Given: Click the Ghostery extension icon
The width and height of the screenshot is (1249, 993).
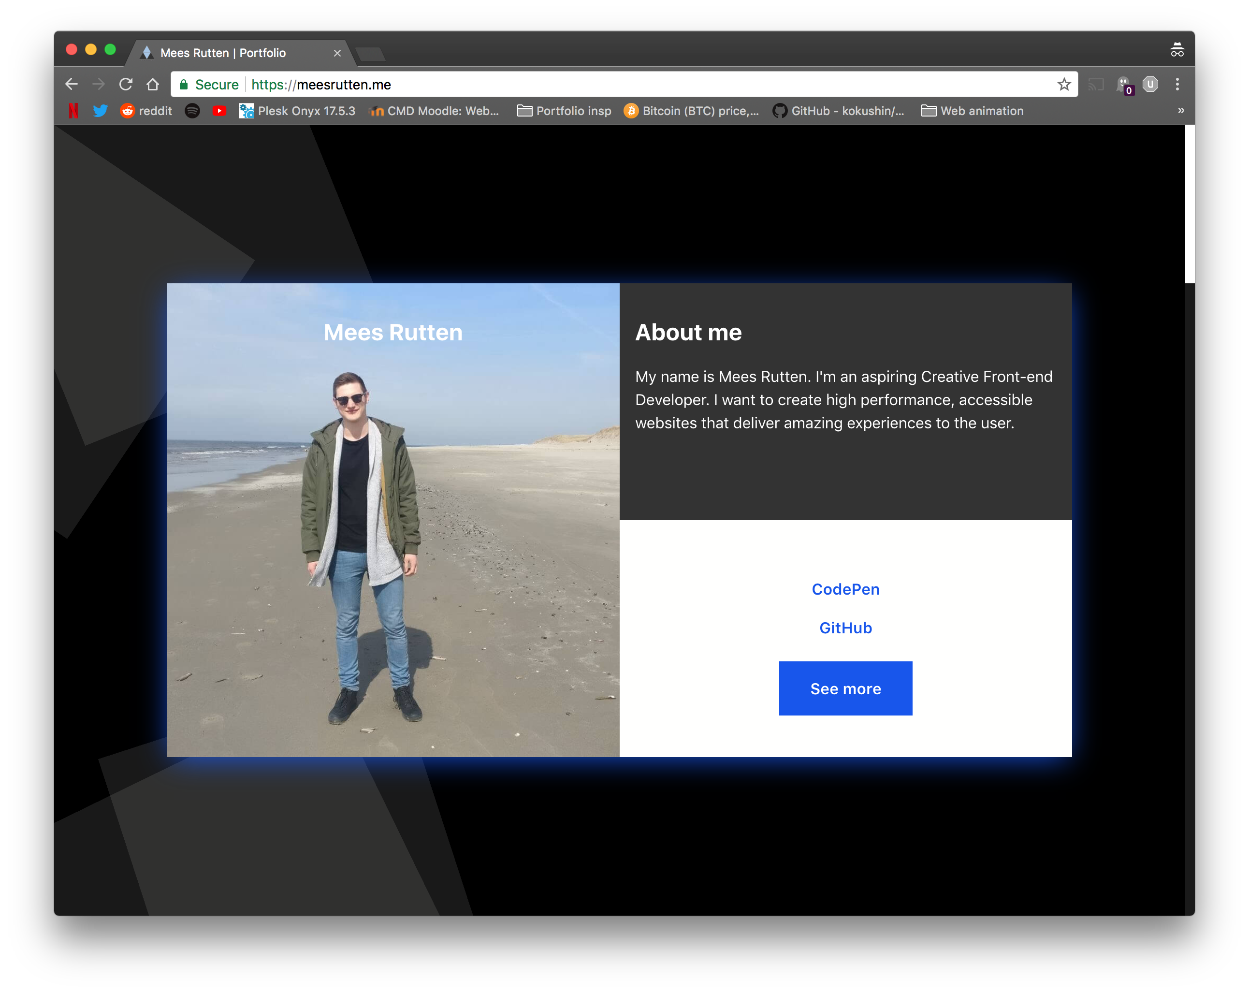Looking at the screenshot, I should [1124, 85].
